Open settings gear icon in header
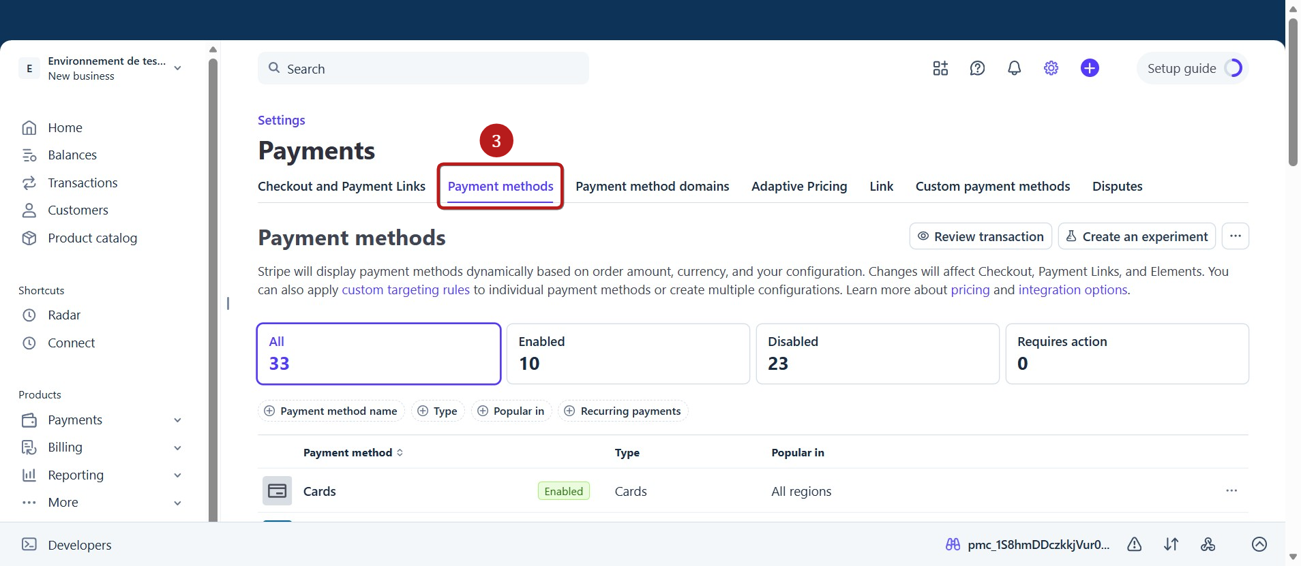 coord(1051,68)
